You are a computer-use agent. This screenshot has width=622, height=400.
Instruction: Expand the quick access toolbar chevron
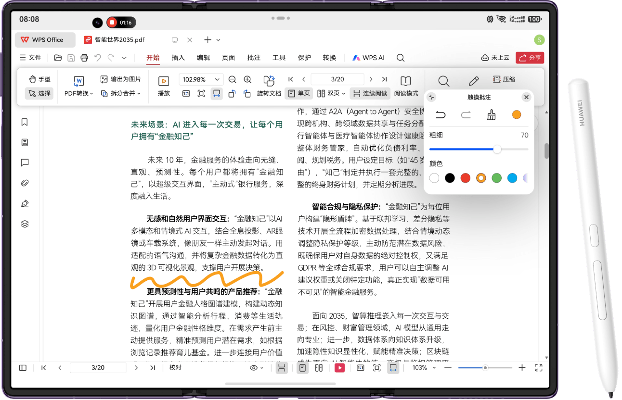(x=124, y=58)
